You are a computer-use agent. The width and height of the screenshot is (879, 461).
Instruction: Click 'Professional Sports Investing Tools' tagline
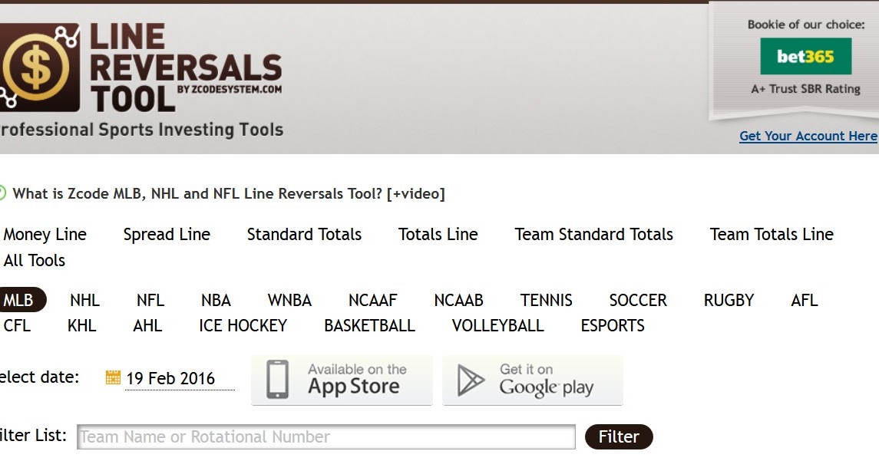click(141, 130)
